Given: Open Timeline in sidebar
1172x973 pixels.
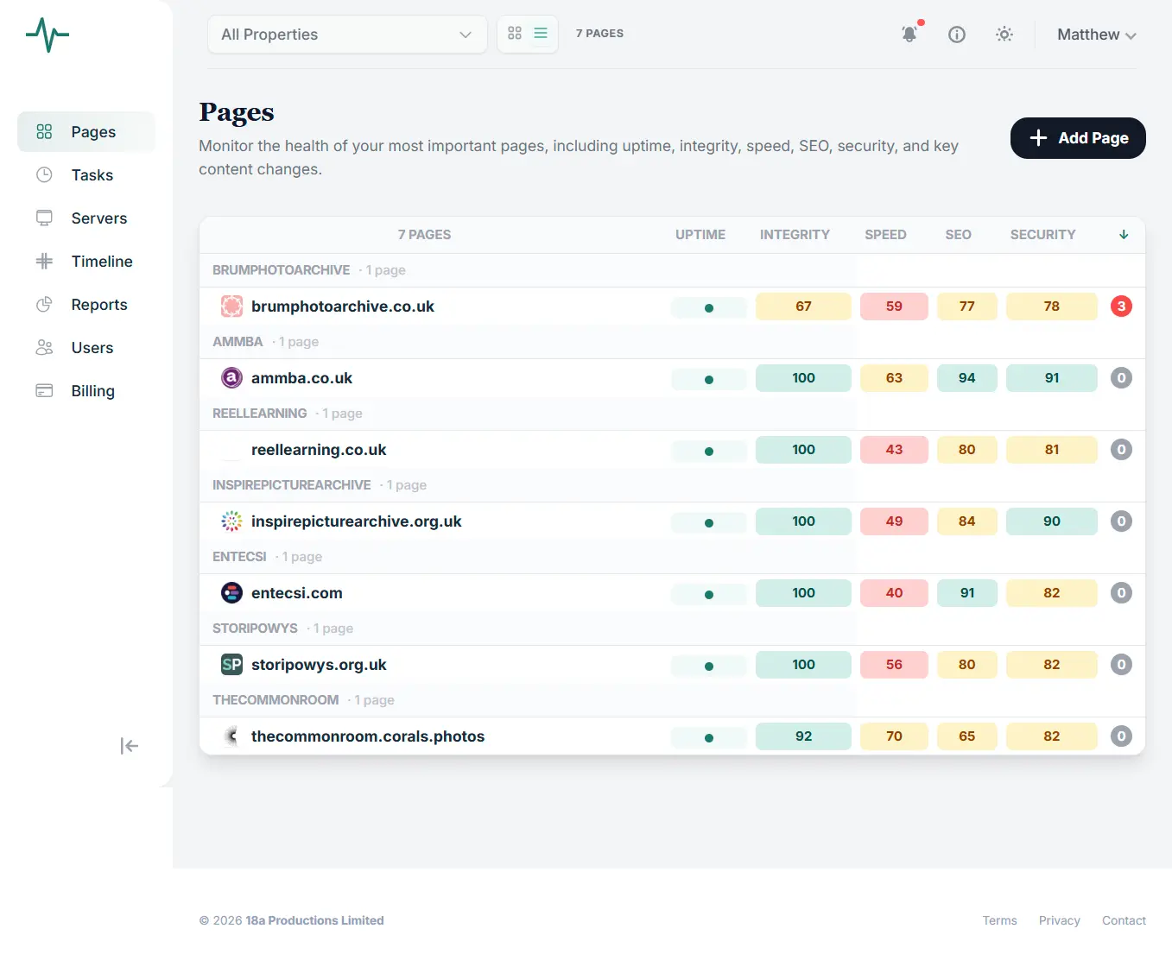Looking at the screenshot, I should pos(86,262).
